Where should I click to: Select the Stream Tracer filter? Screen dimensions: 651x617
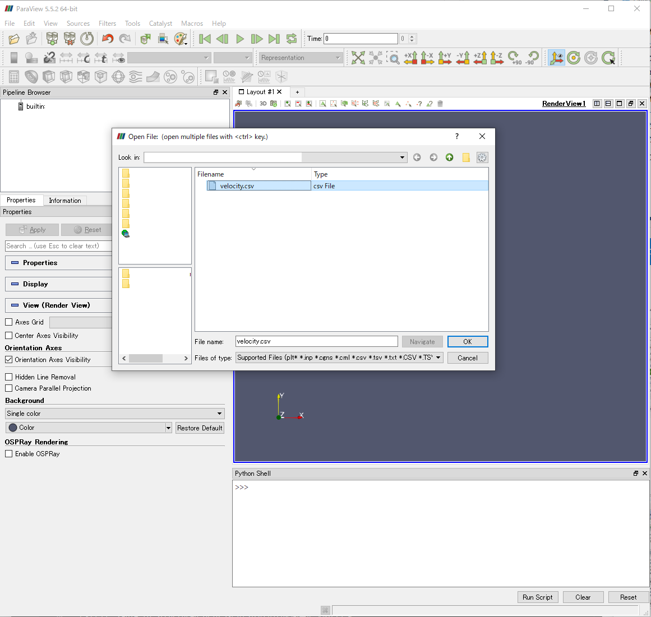coord(136,76)
